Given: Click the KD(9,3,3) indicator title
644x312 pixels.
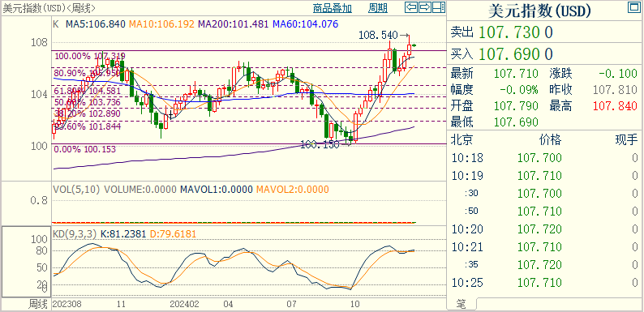Looking at the screenshot, I should point(75,234).
